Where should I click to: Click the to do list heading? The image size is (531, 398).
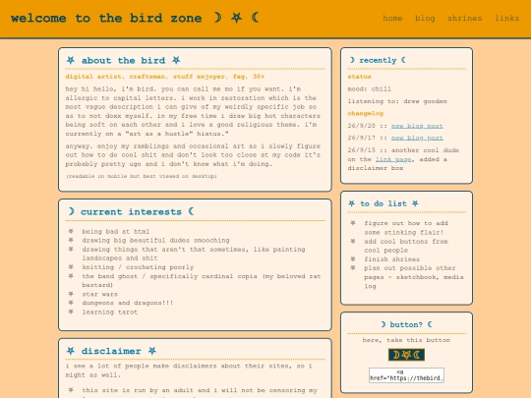(x=383, y=203)
